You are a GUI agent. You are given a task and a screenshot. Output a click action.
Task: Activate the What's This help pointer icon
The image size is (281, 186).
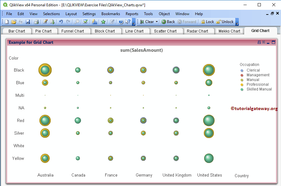click(x=127, y=22)
